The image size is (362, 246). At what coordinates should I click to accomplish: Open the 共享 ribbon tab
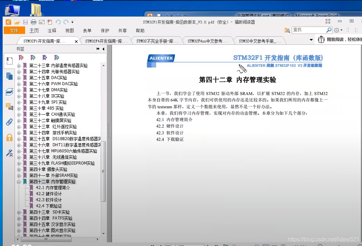pos(122,31)
